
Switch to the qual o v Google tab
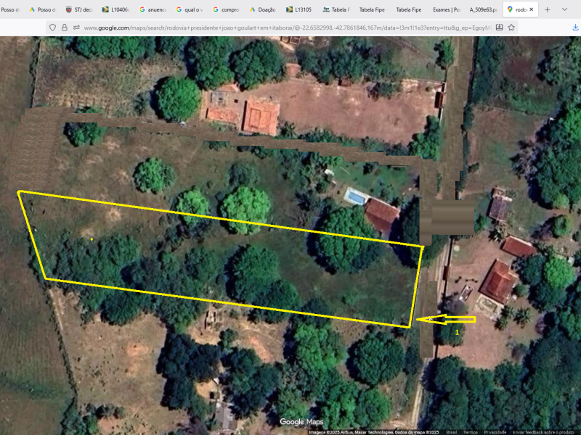189,9
